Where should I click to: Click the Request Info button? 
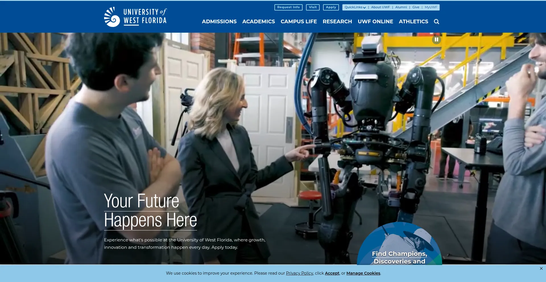[x=288, y=7]
